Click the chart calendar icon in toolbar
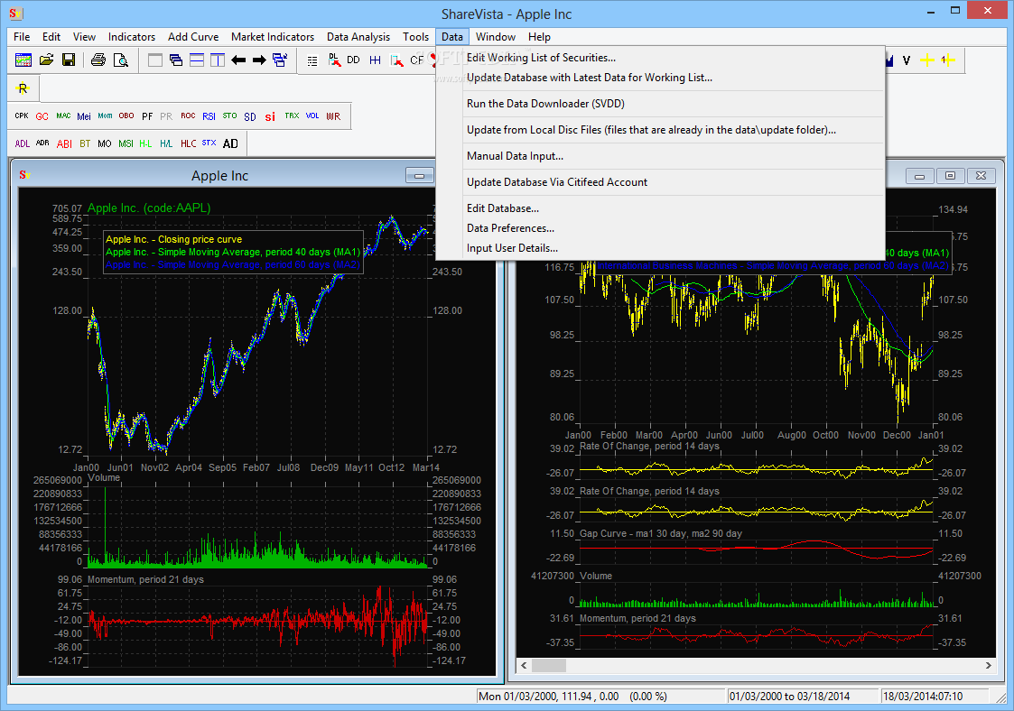The height and width of the screenshot is (711, 1014). tap(23, 60)
